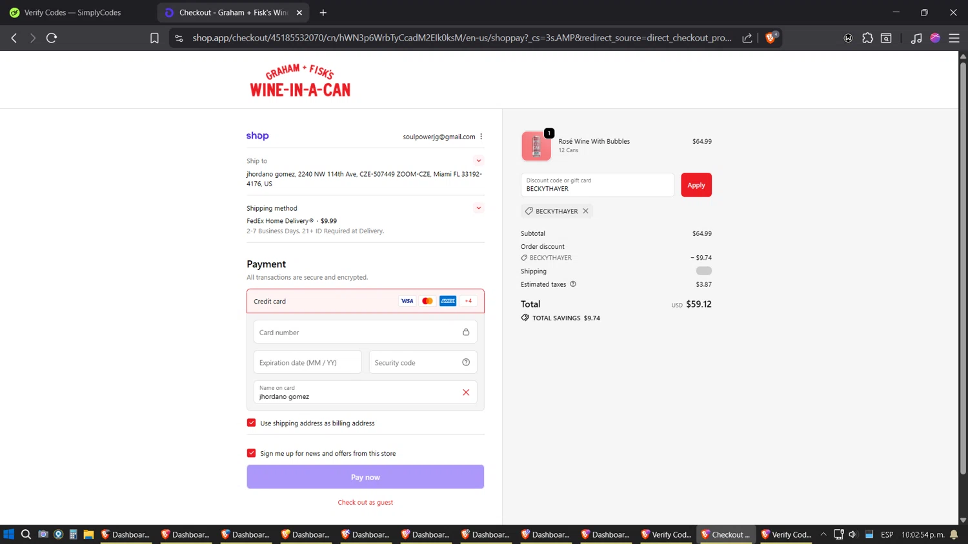Open the Brave Shields lion icon
Image resolution: width=968 pixels, height=544 pixels.
pos(771,38)
